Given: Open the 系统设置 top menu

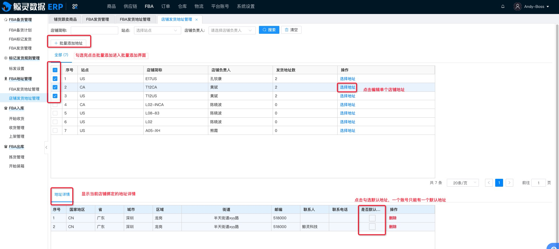Looking at the screenshot, I should (246, 6).
